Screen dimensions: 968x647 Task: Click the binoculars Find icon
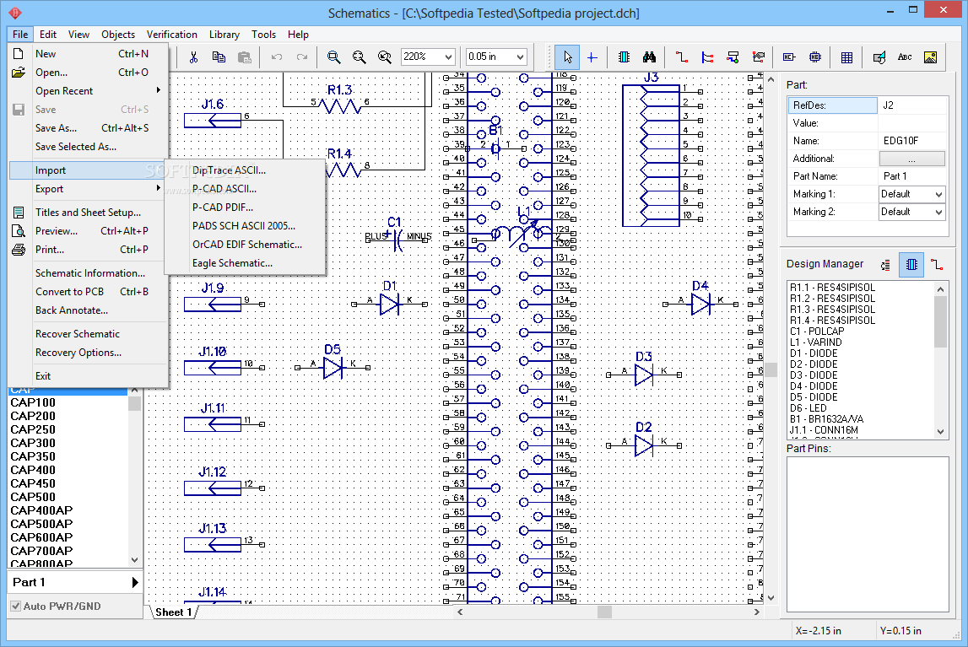click(x=650, y=57)
